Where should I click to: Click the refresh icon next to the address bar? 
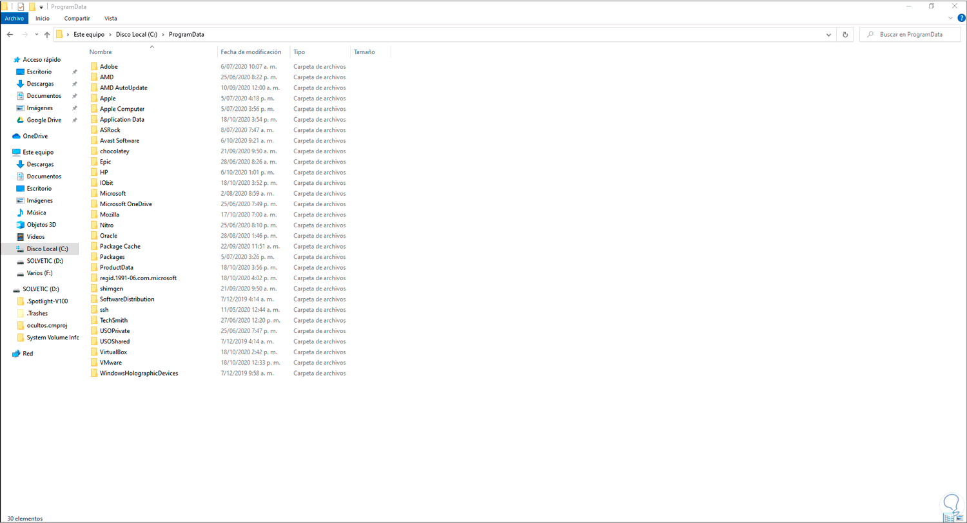pos(845,34)
